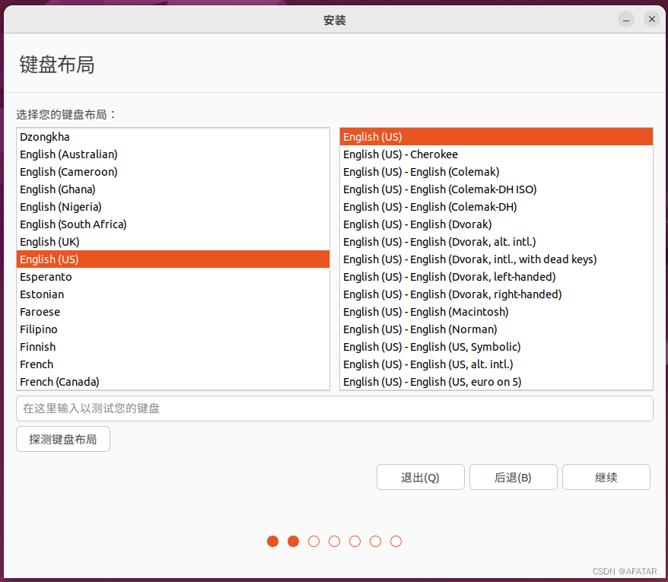Select English (US, euro on 5) variant
This screenshot has height=582, width=668.
pyautogui.click(x=496, y=382)
